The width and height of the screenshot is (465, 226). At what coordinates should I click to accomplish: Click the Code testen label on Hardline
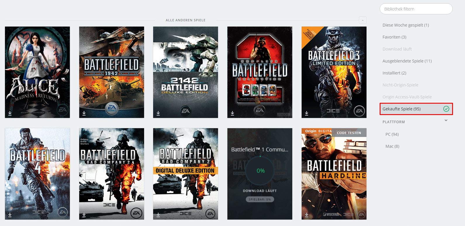coord(349,133)
